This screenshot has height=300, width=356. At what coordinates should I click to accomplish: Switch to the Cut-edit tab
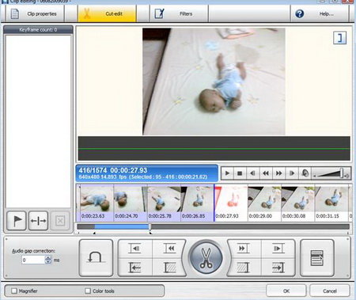(x=107, y=13)
